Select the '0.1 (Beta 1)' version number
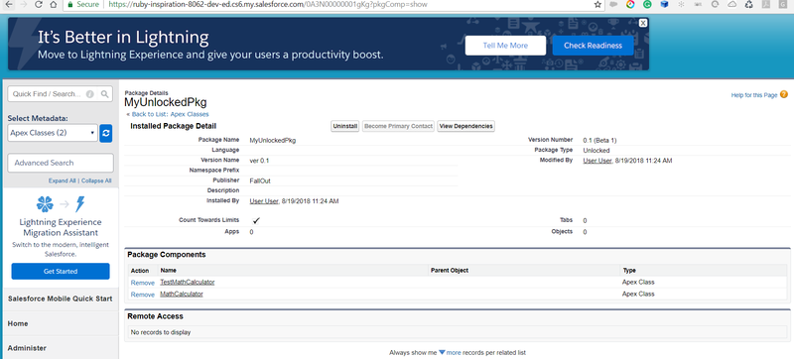 [599, 140]
